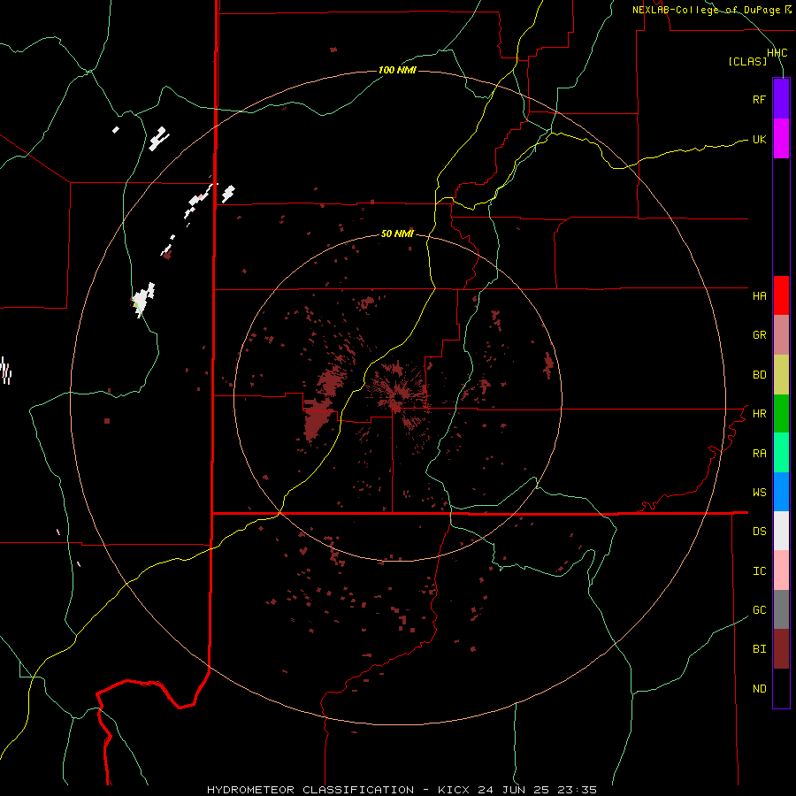Click the HR green legend color swatch
Viewport: 796px width, 796px height.
(x=781, y=414)
